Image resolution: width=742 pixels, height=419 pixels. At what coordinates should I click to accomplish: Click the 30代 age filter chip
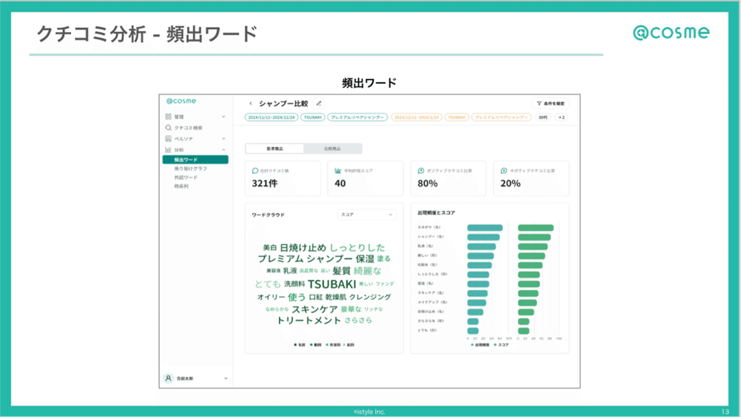tap(543, 117)
